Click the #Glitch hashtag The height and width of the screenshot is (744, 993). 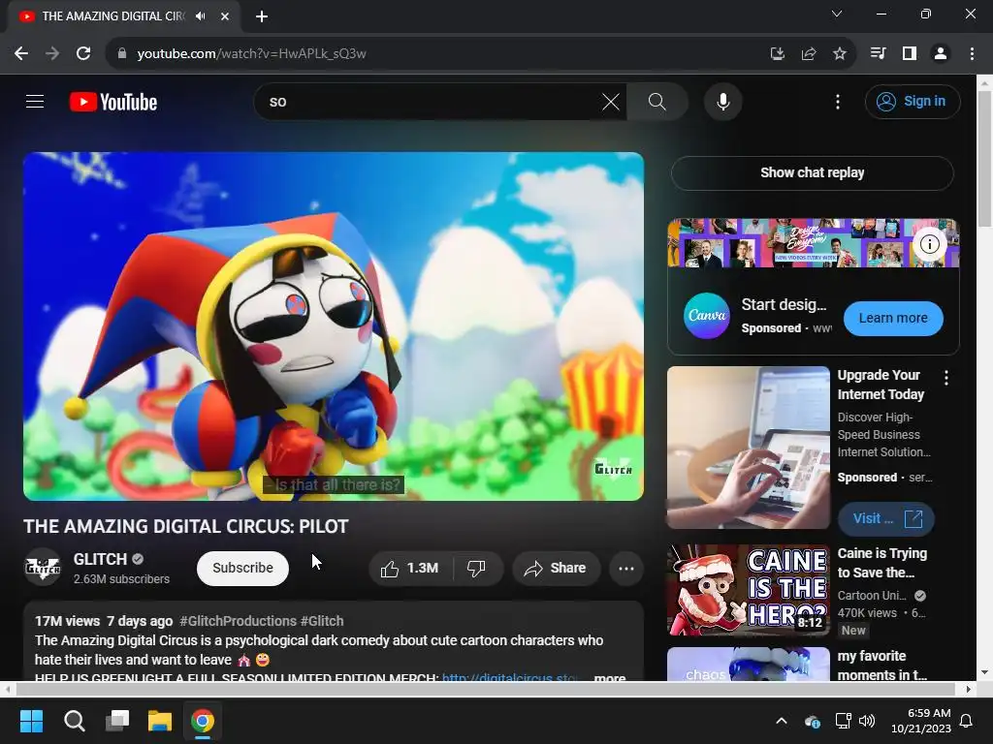(x=322, y=621)
